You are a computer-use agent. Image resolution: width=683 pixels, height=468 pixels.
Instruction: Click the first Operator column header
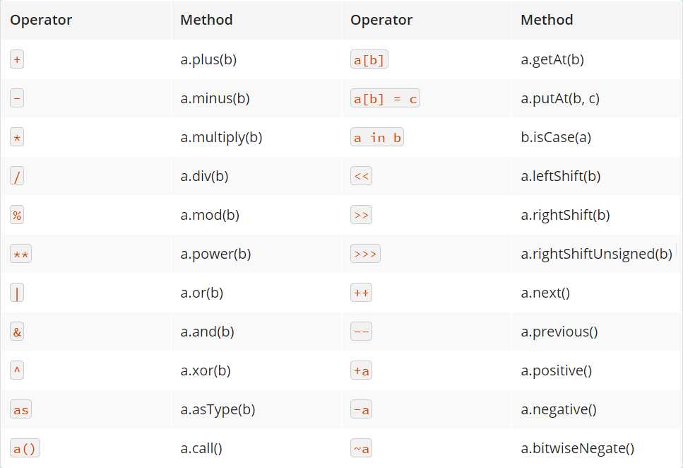pyautogui.click(x=41, y=20)
